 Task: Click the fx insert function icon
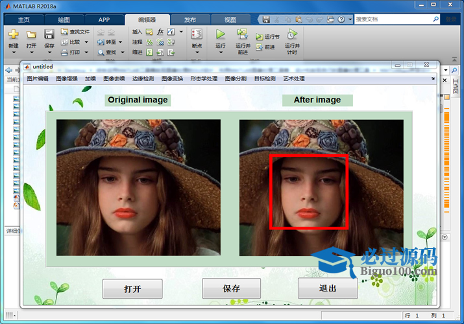click(x=160, y=32)
